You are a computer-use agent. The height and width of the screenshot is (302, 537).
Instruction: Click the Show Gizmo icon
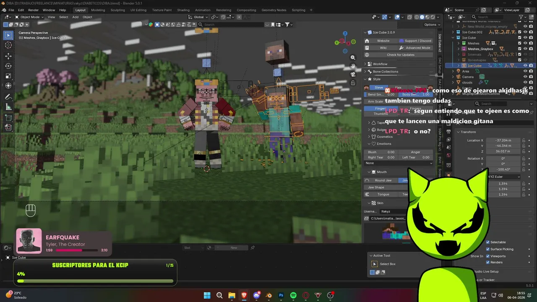coord(384,17)
